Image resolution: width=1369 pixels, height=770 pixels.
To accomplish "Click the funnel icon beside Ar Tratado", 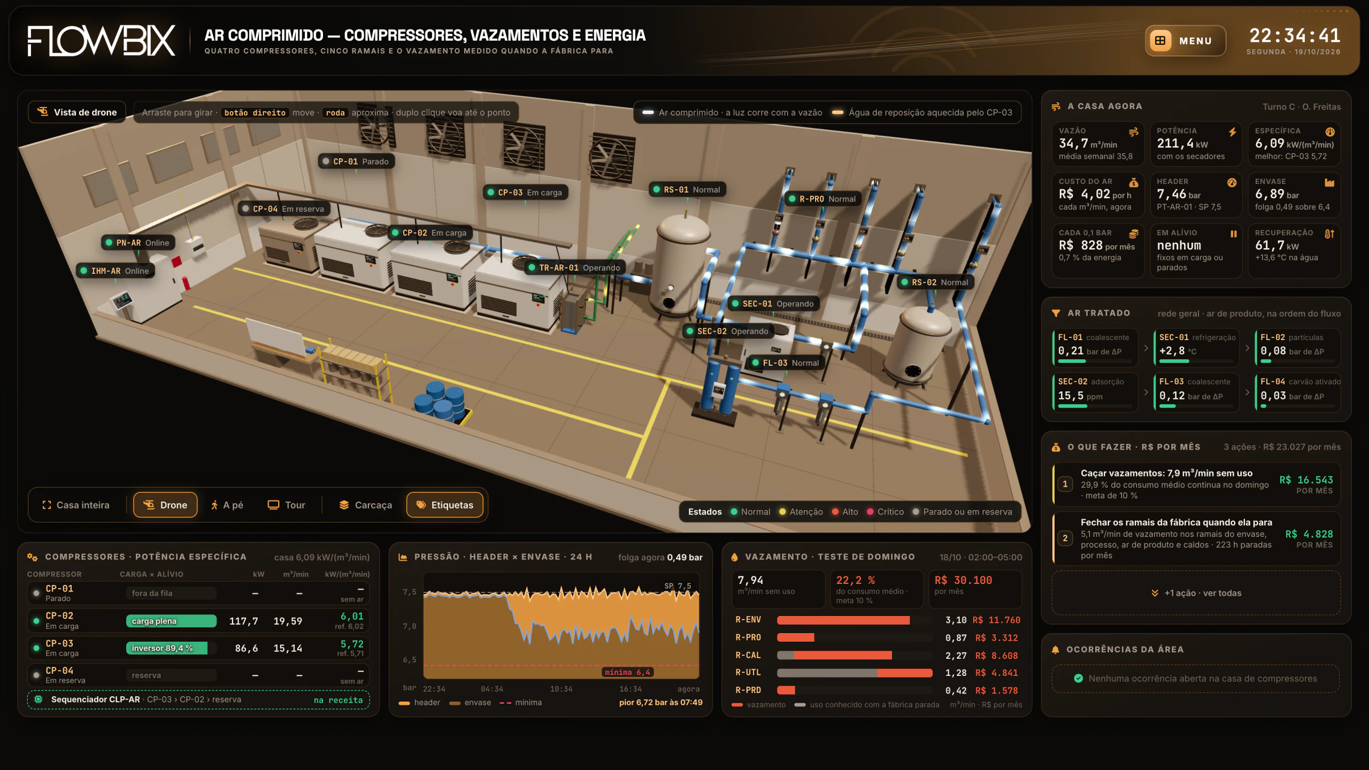I will click(x=1056, y=313).
